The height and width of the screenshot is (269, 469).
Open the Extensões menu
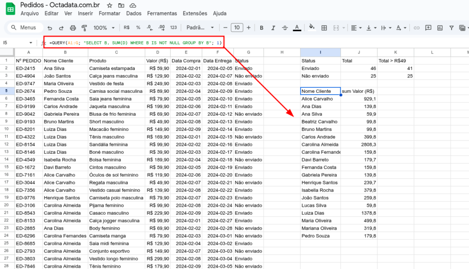[x=195, y=13]
